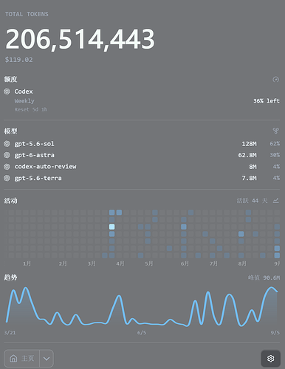Click the total tokens count 206,514,443
The width and height of the screenshot is (285, 369).
(80, 39)
